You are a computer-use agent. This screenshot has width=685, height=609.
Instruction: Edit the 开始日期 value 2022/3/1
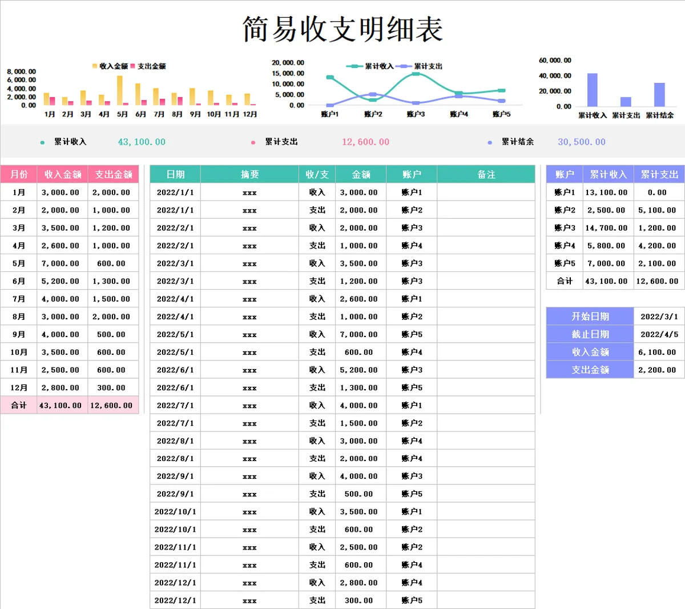click(x=659, y=316)
